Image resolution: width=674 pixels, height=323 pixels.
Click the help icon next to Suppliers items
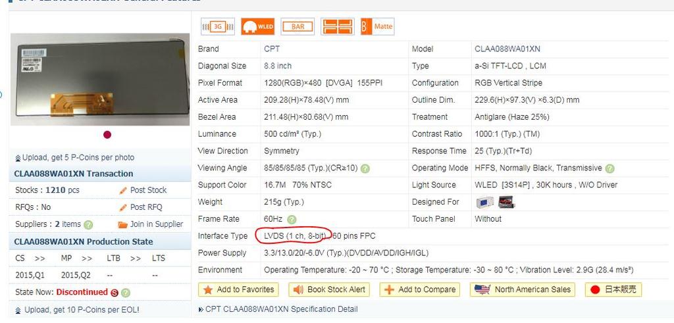pos(89,224)
